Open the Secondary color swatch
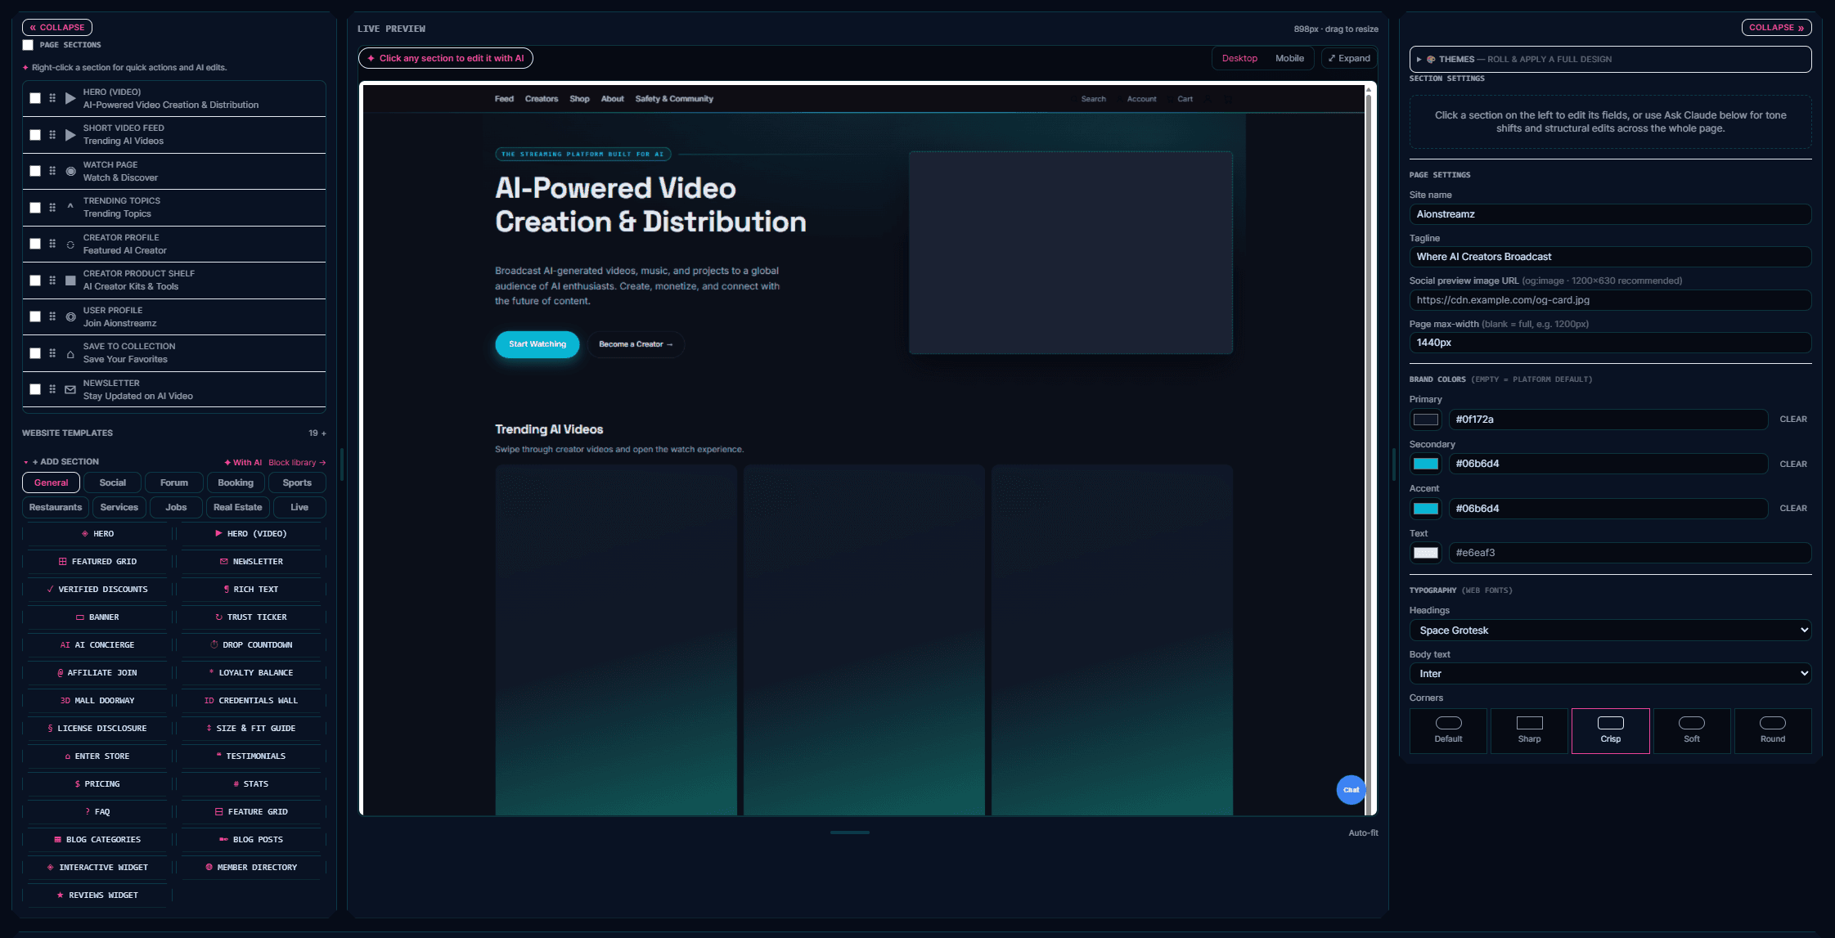This screenshot has height=938, width=1835. coord(1426,464)
